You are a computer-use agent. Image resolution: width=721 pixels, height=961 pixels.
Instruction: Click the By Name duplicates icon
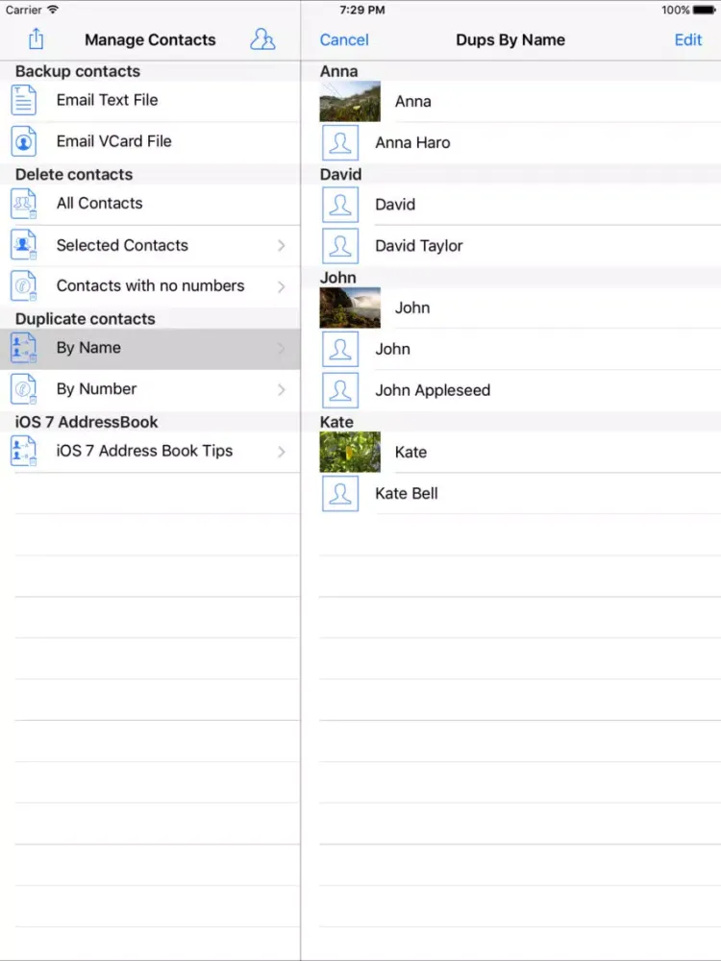24,348
